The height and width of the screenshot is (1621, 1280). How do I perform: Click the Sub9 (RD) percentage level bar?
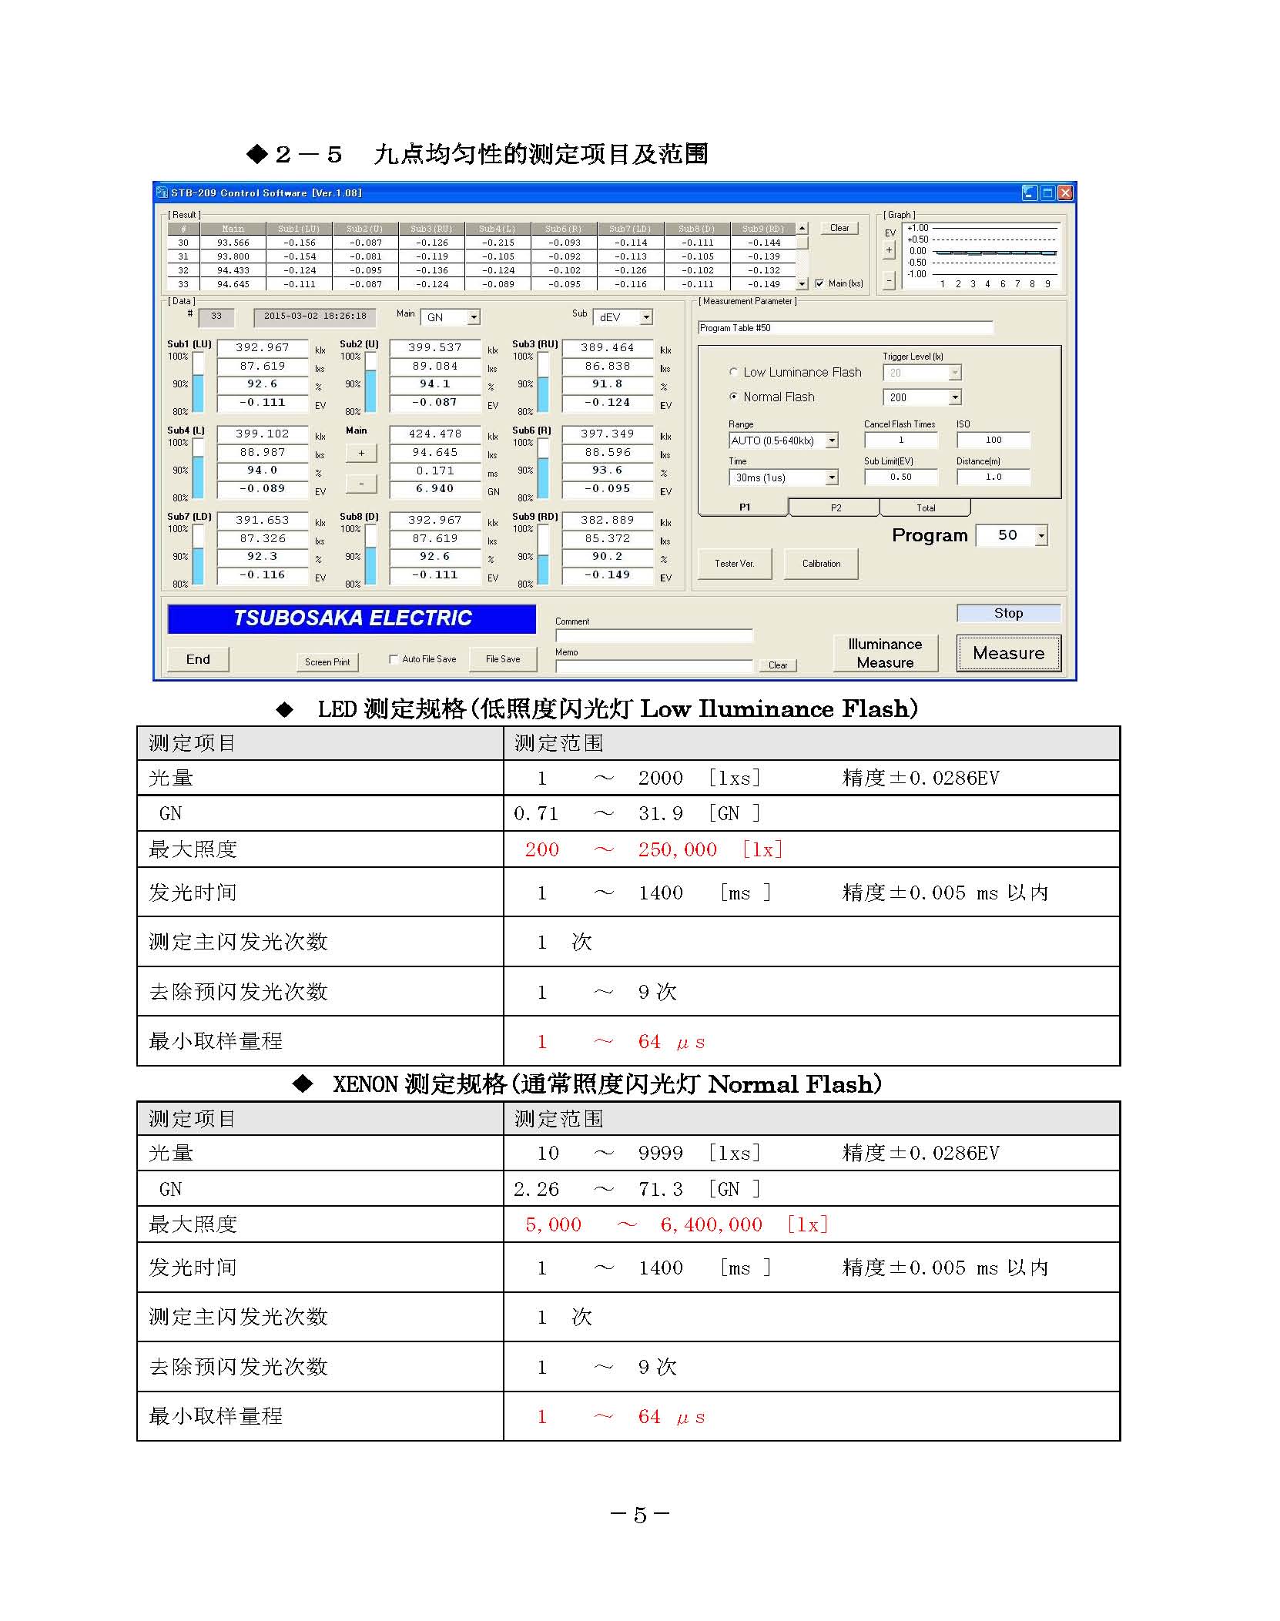(x=544, y=556)
